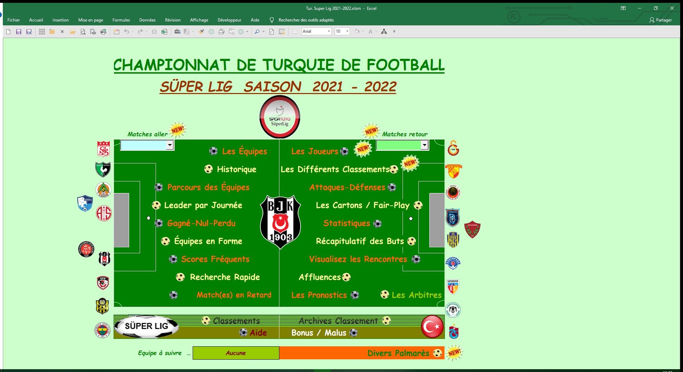The image size is (683, 372).
Task: Click the Turkish flag round icon
Action: [x=432, y=327]
